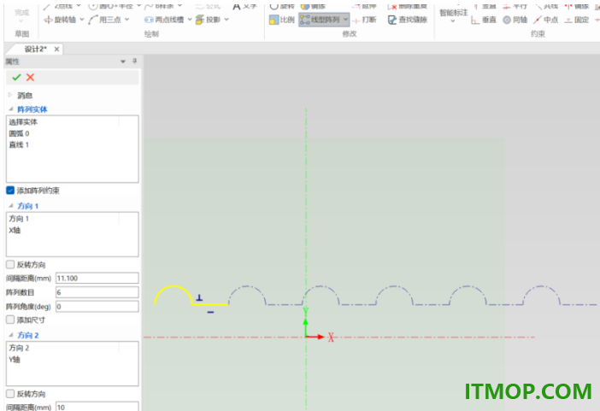Click the 阵列角度 field showing 0
This screenshot has height=411, width=600.
[x=97, y=307]
